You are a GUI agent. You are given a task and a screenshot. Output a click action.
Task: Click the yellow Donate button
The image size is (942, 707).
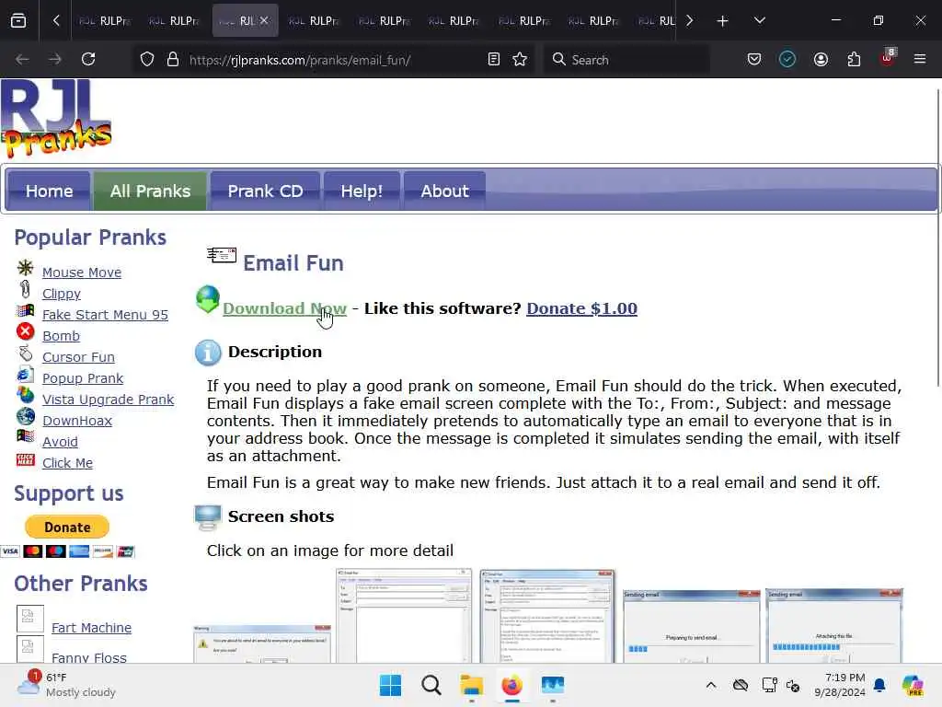[67, 527]
